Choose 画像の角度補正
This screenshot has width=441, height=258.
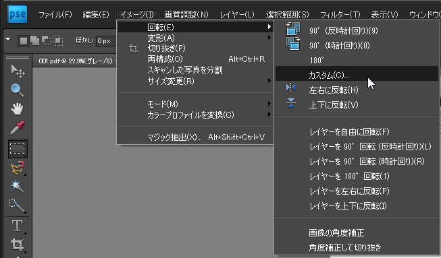pos(357,233)
